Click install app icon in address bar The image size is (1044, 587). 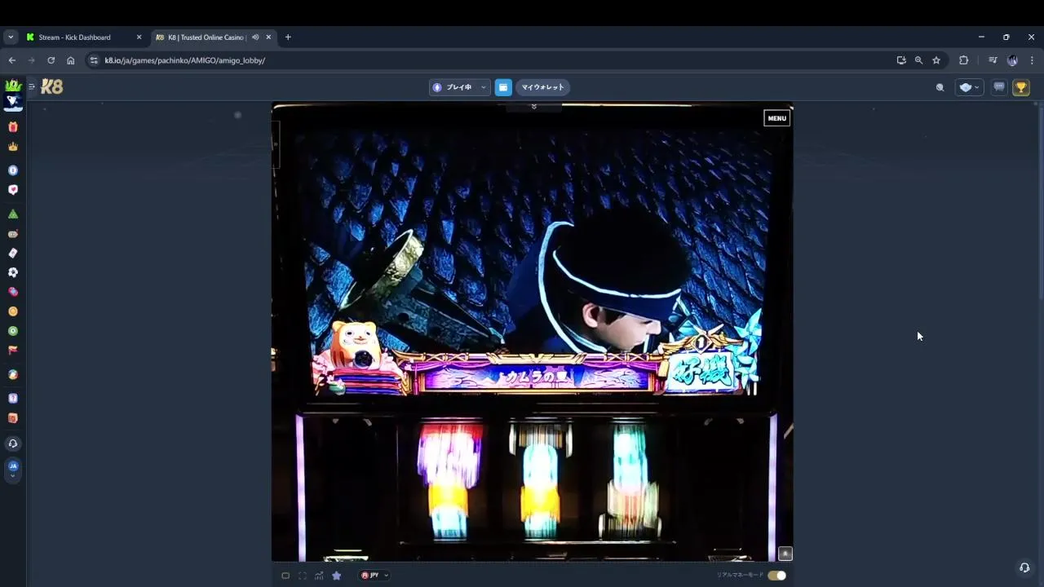point(901,60)
